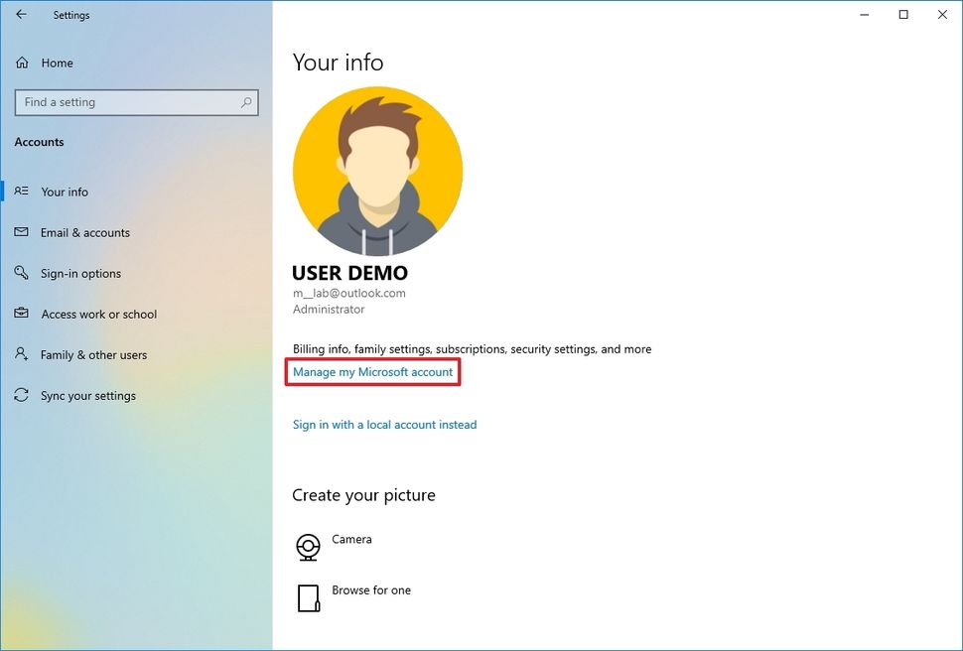Click the Your info person icon in sidebar
Screen dimensions: 963x651
pyautogui.click(x=22, y=192)
